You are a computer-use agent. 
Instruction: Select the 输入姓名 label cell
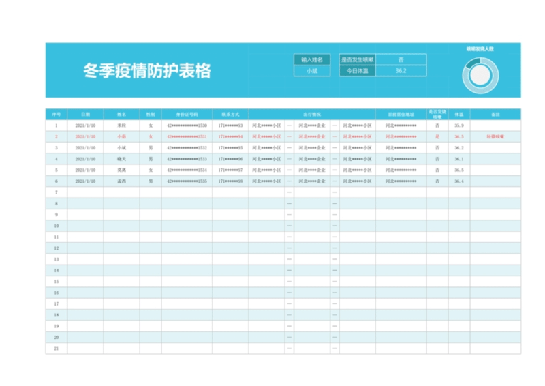click(311, 59)
